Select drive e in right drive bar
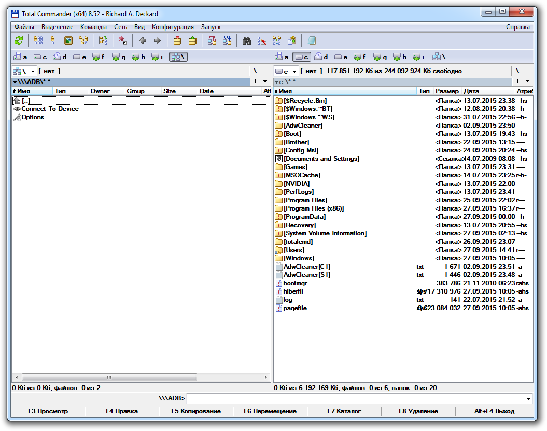Viewport: 547px width, 431px height. (x=341, y=57)
